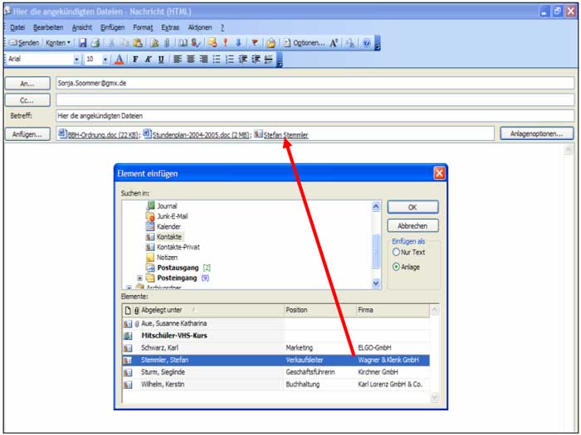Open the Konten dropdown
Screen dimensions: 581x435
(x=57, y=42)
